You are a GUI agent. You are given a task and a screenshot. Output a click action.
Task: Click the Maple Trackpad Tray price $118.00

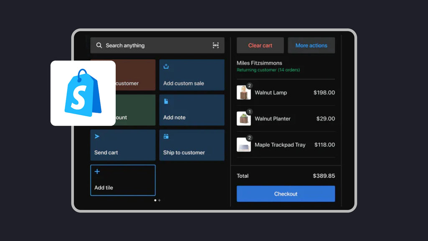point(324,145)
